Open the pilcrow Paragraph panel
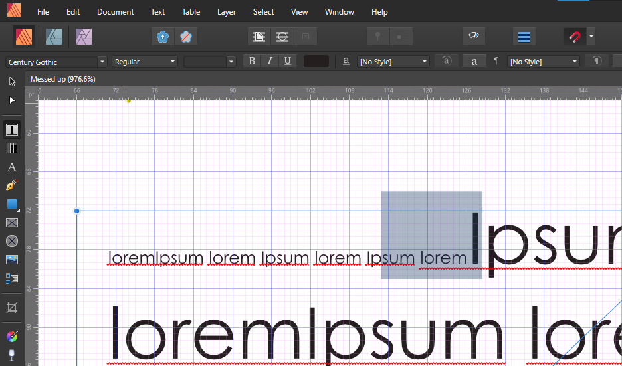This screenshot has height=366, width=622. (x=496, y=62)
